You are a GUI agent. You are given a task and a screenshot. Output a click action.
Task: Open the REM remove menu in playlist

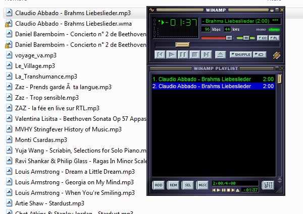[x=173, y=185]
